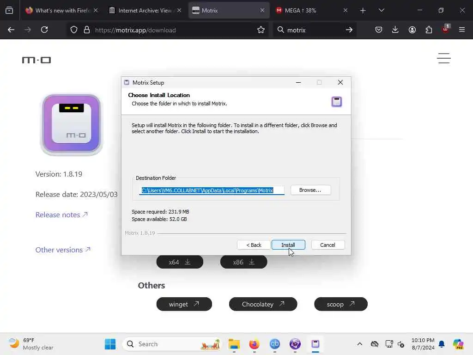Click the large Motrix app icon
The height and width of the screenshot is (355, 473).
(72, 124)
